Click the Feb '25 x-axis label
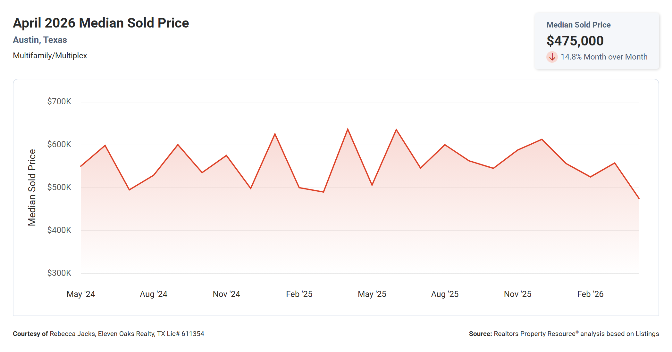Image resolution: width=672 pixels, height=352 pixels. click(x=299, y=294)
